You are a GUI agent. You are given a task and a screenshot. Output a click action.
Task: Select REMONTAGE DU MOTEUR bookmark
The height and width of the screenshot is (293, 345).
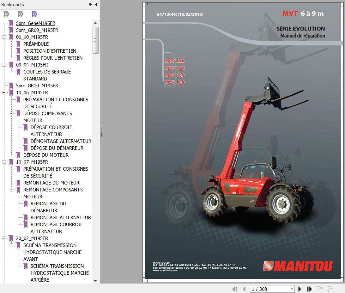(x=51, y=183)
